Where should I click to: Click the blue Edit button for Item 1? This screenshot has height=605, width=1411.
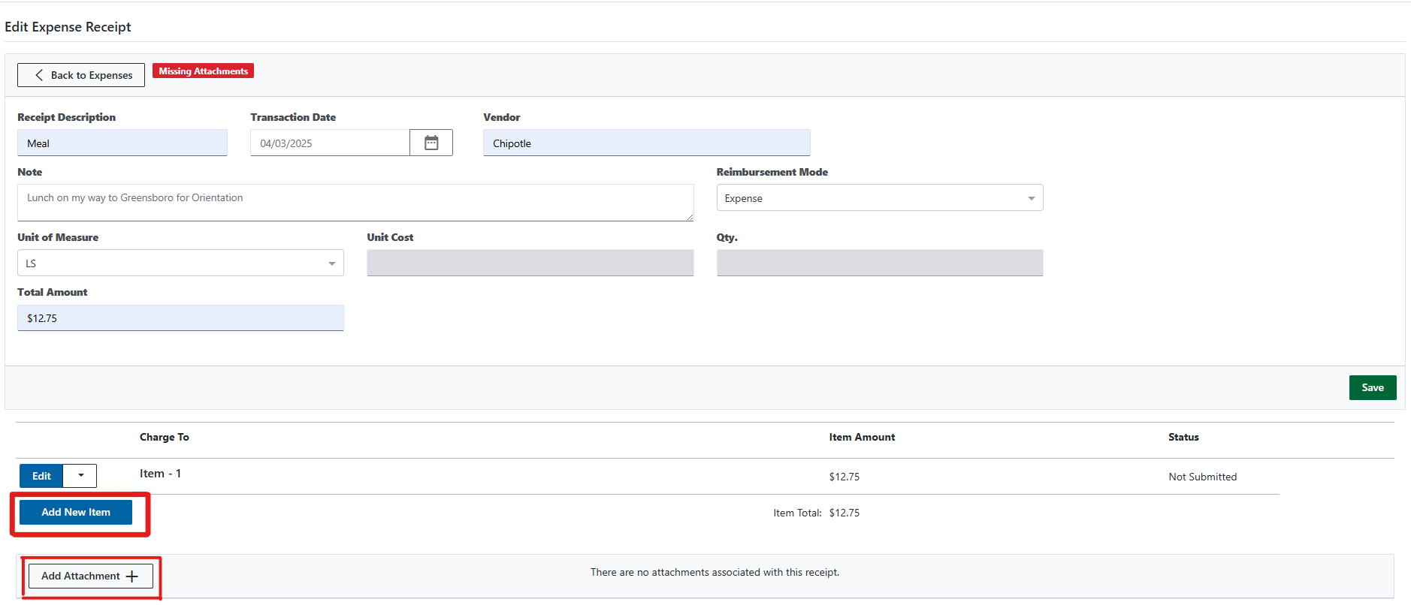[41, 476]
